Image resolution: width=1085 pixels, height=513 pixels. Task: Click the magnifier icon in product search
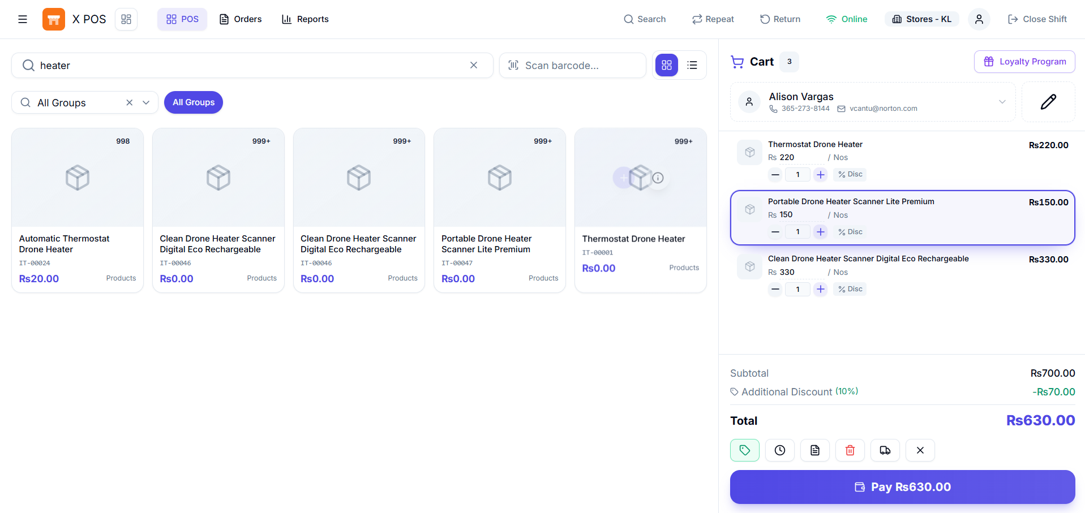coord(28,66)
